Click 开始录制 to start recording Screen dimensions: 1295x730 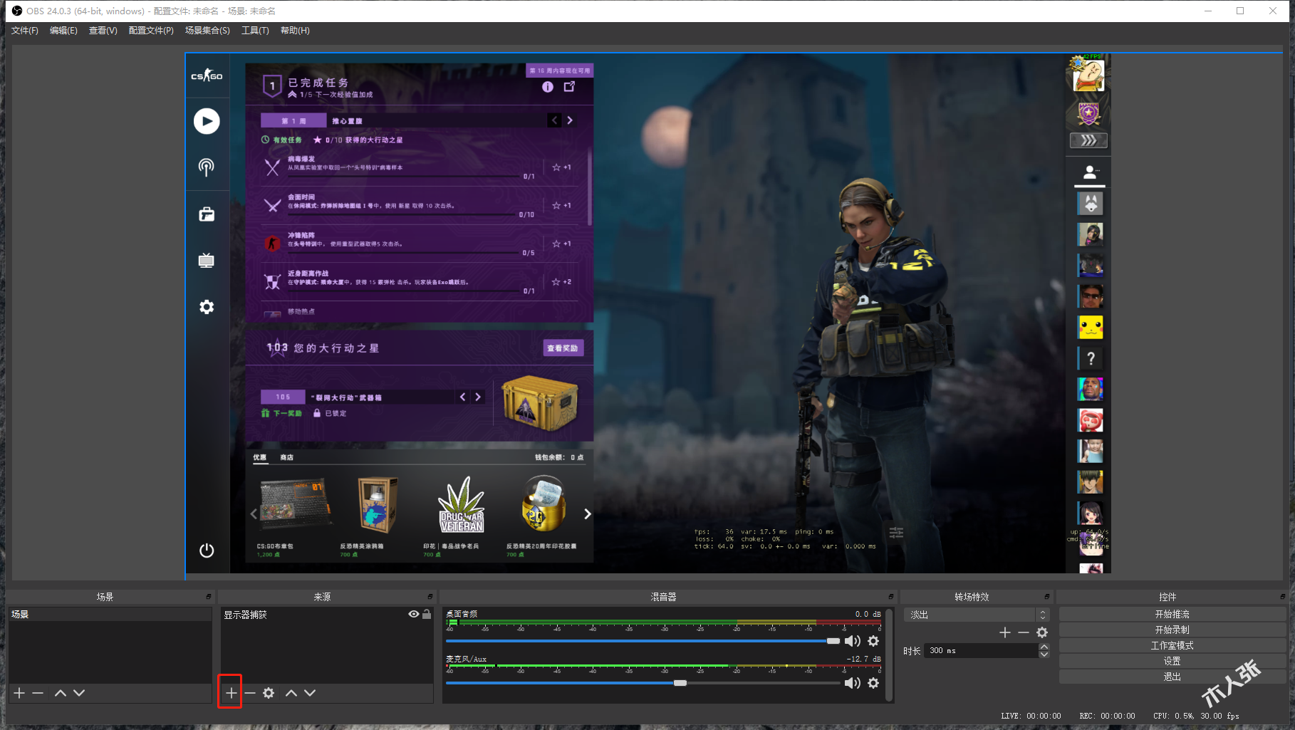pyautogui.click(x=1172, y=630)
